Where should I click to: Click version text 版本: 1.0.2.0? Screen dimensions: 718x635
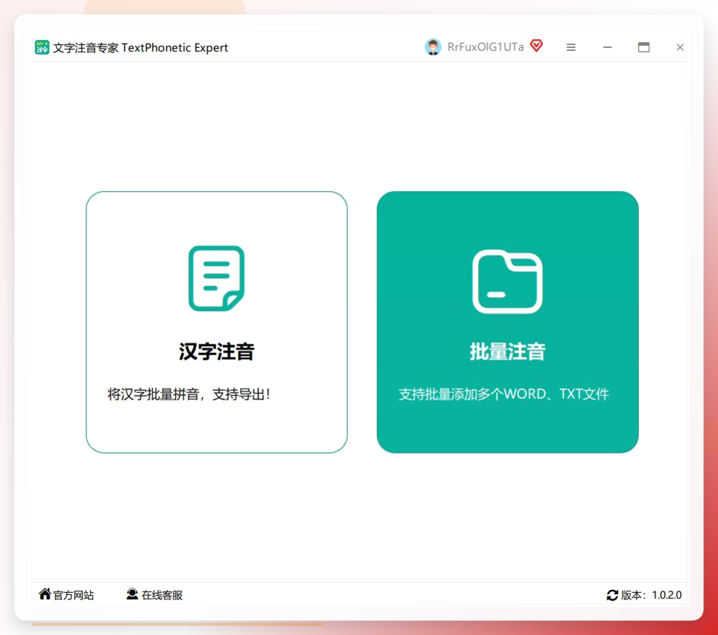pos(651,595)
